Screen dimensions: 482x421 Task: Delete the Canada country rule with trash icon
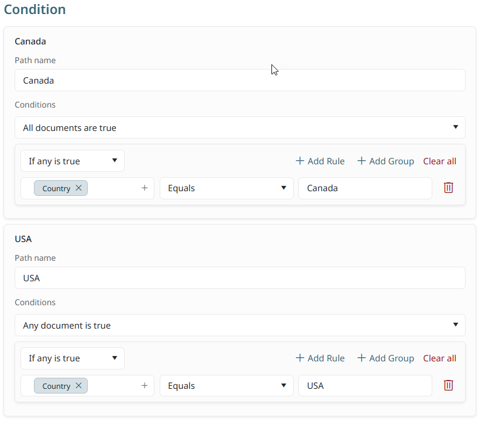(448, 188)
